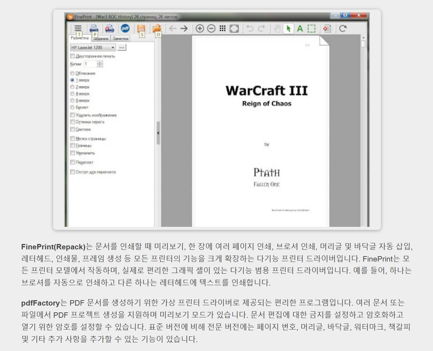Screen dimensions: 433x351
Task: Click the Zoom in plus icon
Action: point(200,29)
